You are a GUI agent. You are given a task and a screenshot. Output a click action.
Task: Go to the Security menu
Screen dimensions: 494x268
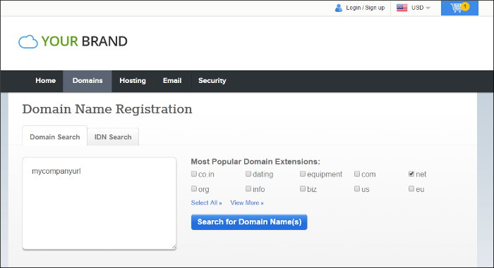click(212, 81)
